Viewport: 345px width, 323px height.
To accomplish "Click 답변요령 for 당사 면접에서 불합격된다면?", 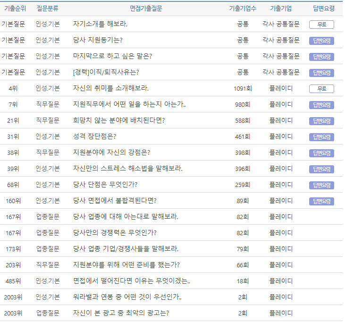I will 321,201.
